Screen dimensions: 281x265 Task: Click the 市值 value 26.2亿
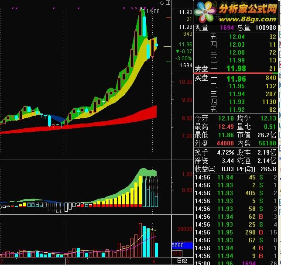tap(267, 135)
